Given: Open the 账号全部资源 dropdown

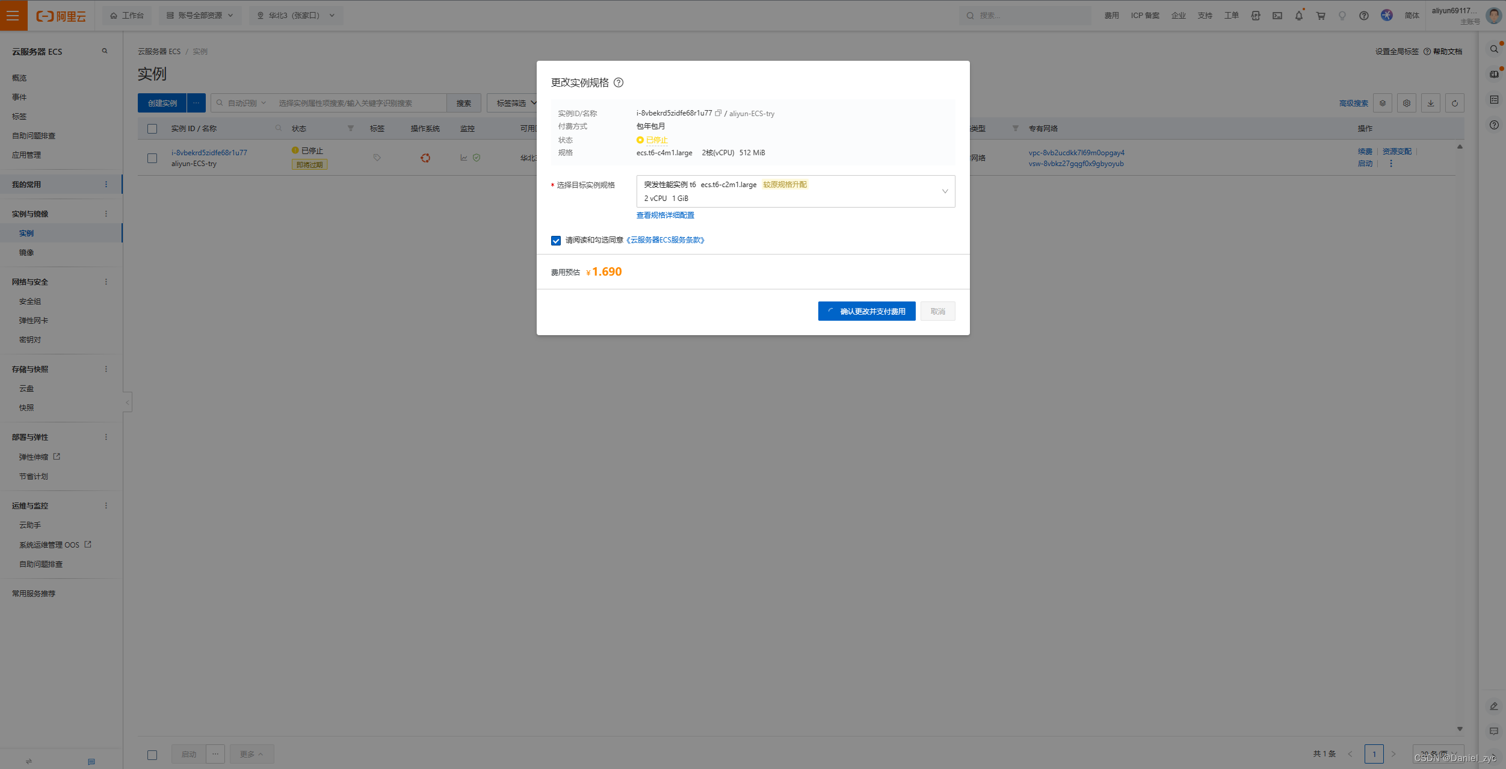Looking at the screenshot, I should tap(200, 16).
